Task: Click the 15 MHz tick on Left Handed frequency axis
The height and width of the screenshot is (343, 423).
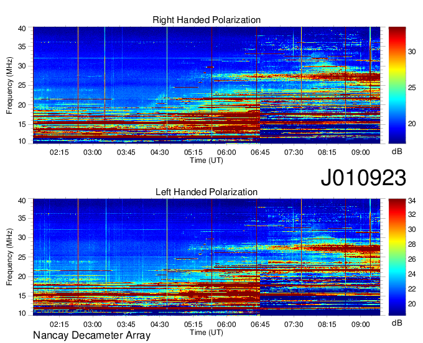Action: click(x=22, y=296)
